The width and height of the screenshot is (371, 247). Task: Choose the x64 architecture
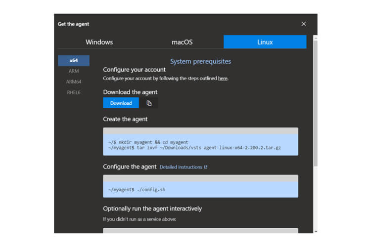[x=74, y=60]
